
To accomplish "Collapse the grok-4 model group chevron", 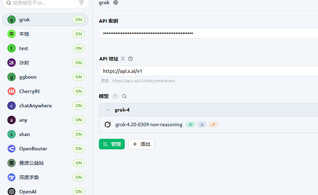I will 108,110.
